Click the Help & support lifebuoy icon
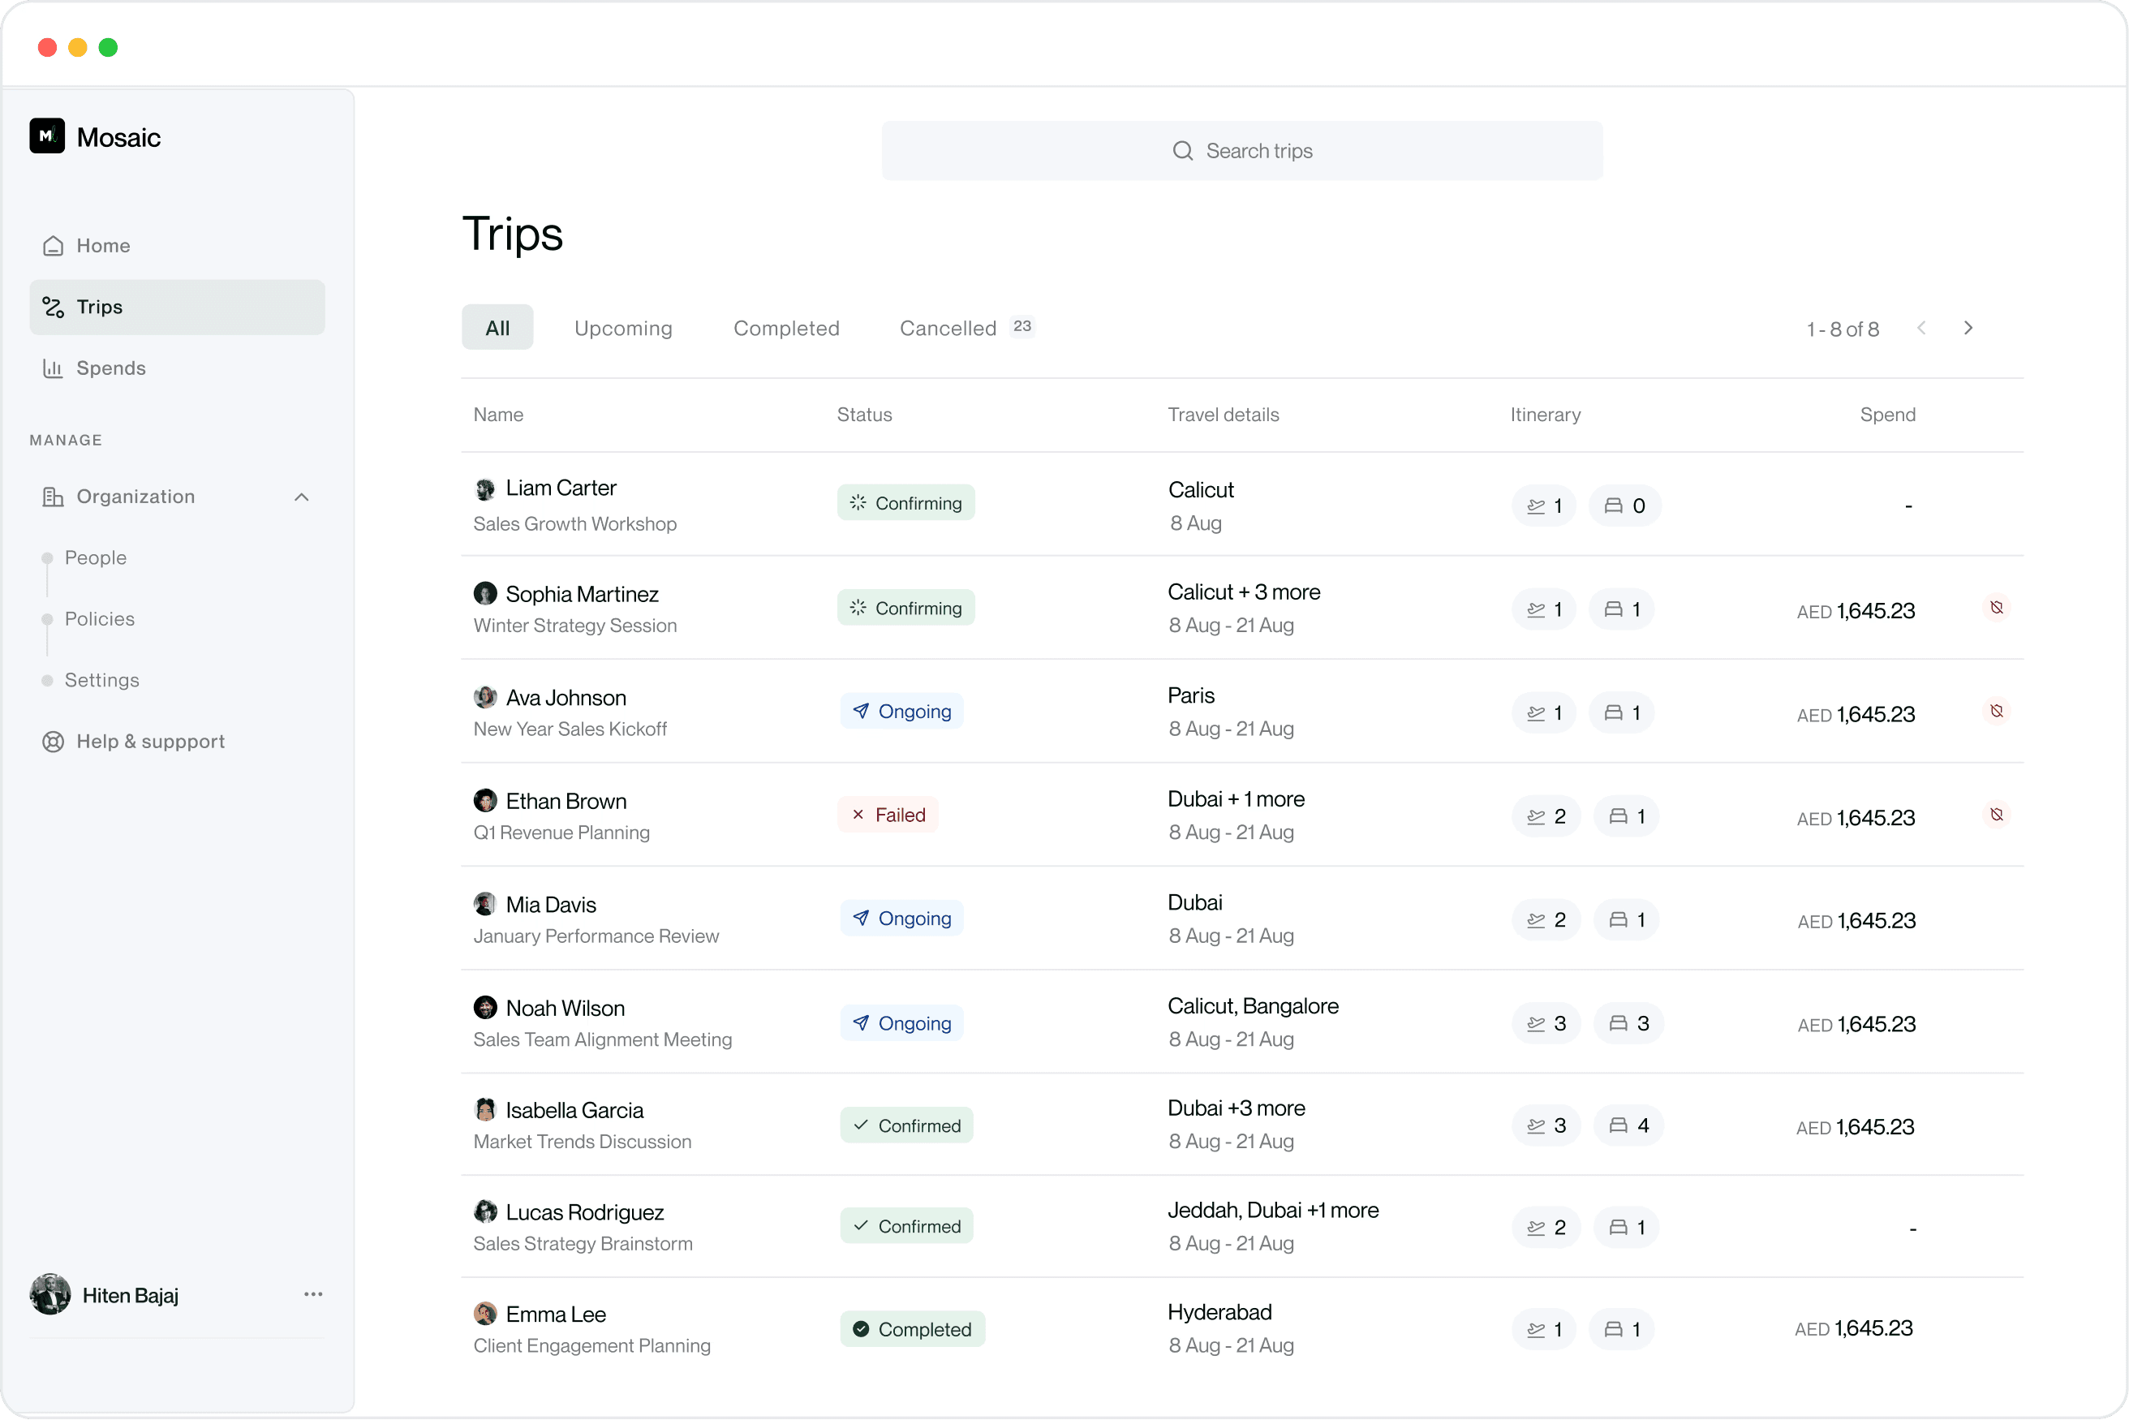2129x1420 pixels. click(54, 742)
